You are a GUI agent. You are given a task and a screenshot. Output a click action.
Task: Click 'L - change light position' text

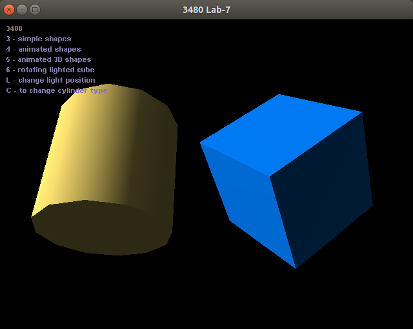click(x=50, y=80)
